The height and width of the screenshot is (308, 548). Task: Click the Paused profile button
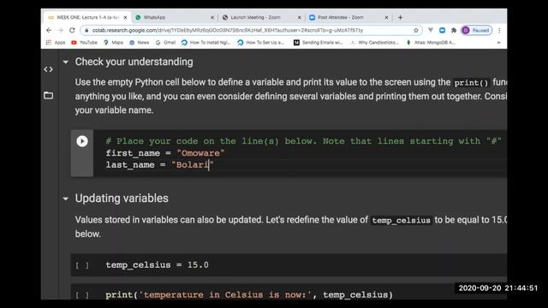click(x=477, y=31)
